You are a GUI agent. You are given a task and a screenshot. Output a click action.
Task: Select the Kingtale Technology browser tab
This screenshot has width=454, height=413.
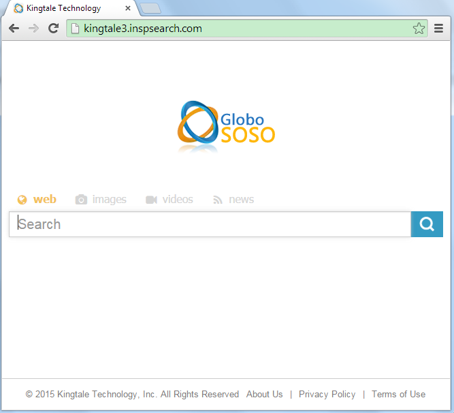pos(71,8)
